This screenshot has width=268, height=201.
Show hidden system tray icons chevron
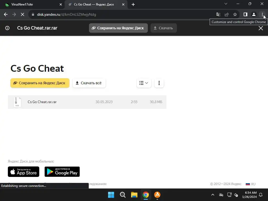(213, 195)
